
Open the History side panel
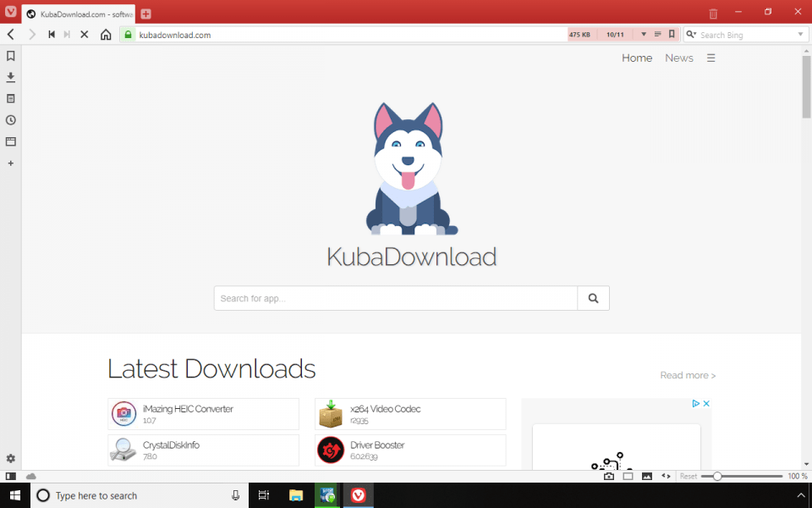pyautogui.click(x=10, y=120)
